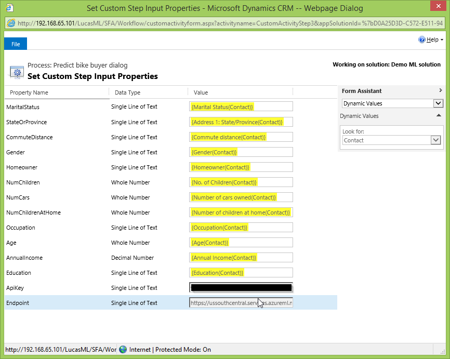Select the AnnualIncome property name
This screenshot has height=359, width=450.
coord(24,258)
